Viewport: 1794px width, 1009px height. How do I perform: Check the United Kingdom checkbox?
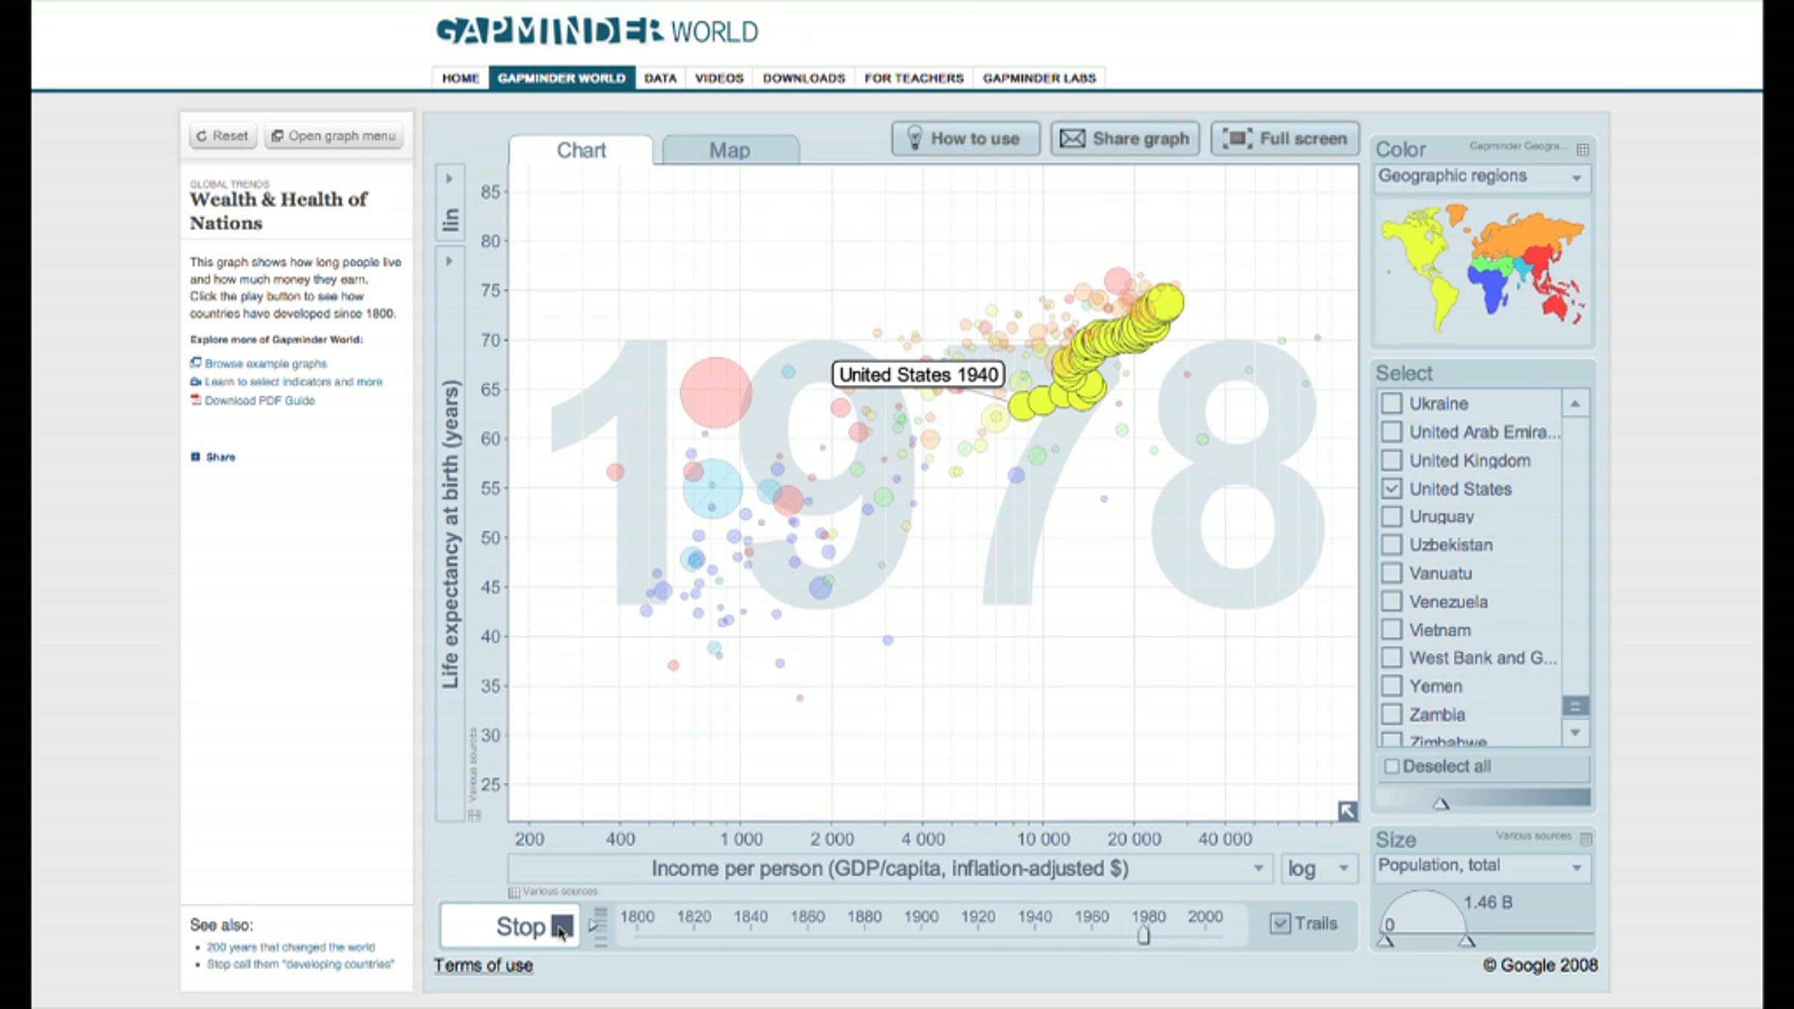(x=1391, y=460)
